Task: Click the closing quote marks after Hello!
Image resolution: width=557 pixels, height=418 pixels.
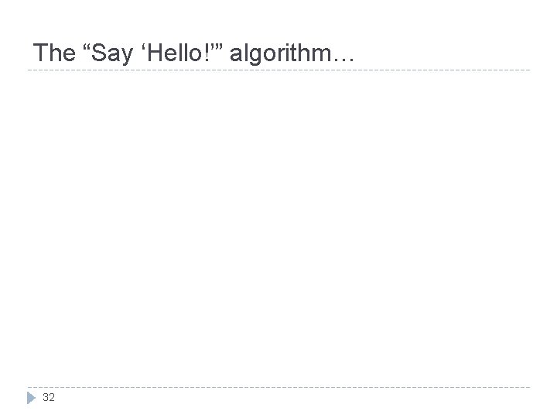Action: click(x=217, y=46)
